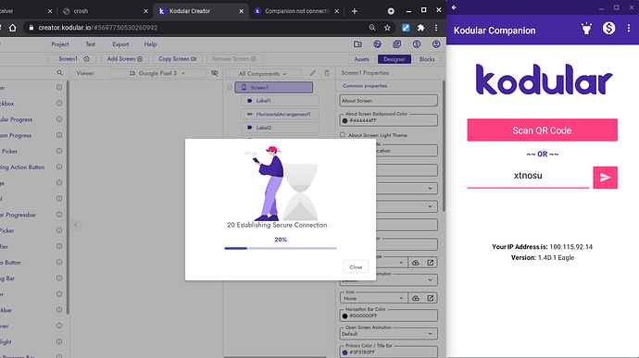Image resolution: width=639 pixels, height=358 pixels.
Task: Select Label1 in the component tree
Action: [280, 101]
